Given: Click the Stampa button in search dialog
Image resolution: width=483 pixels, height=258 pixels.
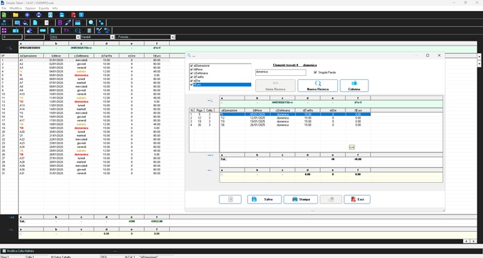Looking at the screenshot, I should tap(301, 199).
